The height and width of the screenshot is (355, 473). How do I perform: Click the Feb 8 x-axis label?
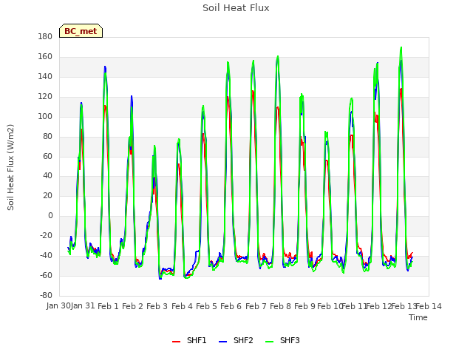click(x=280, y=306)
